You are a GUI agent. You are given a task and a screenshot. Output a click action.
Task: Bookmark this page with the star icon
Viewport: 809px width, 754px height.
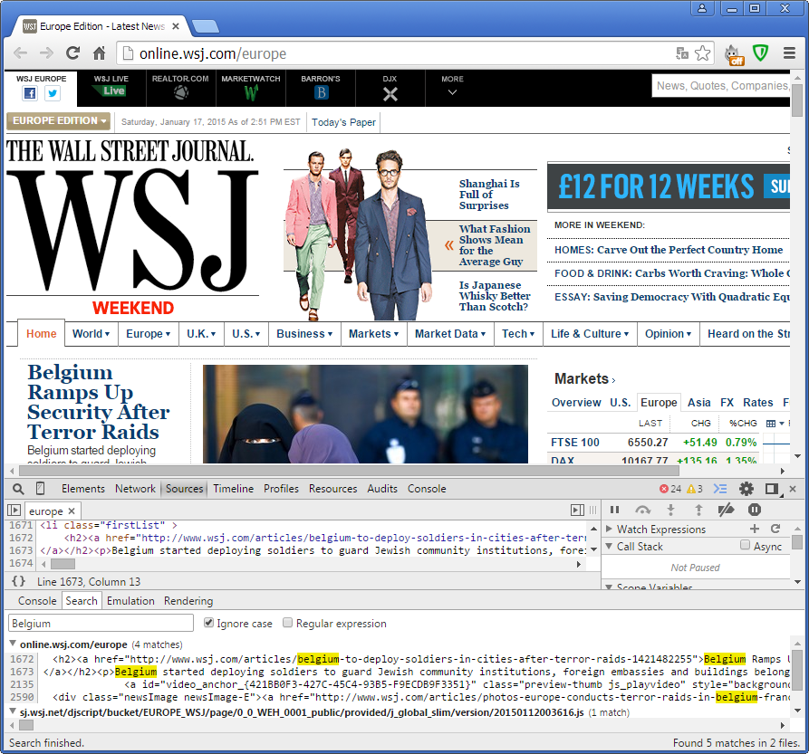702,53
